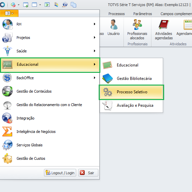Expand the RH submenu arrow
The image size is (192, 192).
(x=95, y=24)
